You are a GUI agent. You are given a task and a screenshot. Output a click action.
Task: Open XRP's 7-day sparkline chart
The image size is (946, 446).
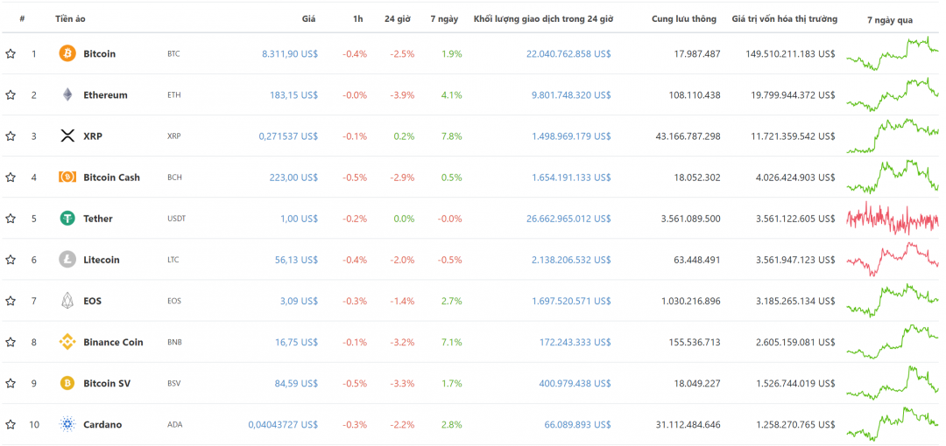tap(893, 136)
